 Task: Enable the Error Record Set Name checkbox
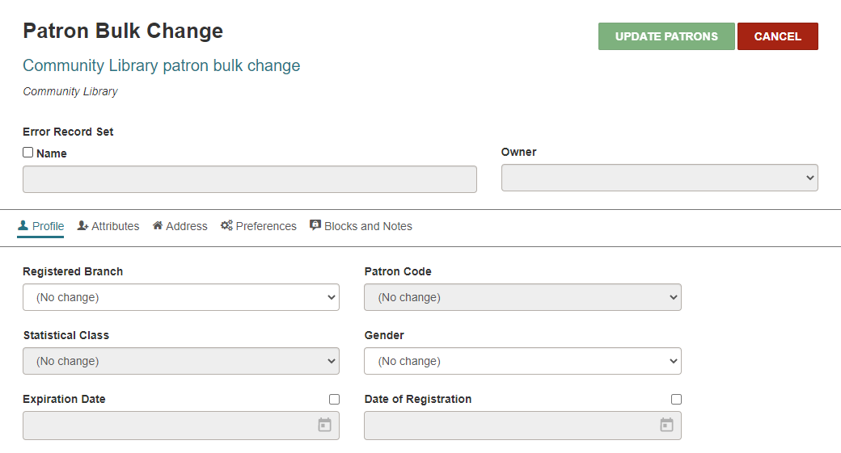tap(27, 153)
